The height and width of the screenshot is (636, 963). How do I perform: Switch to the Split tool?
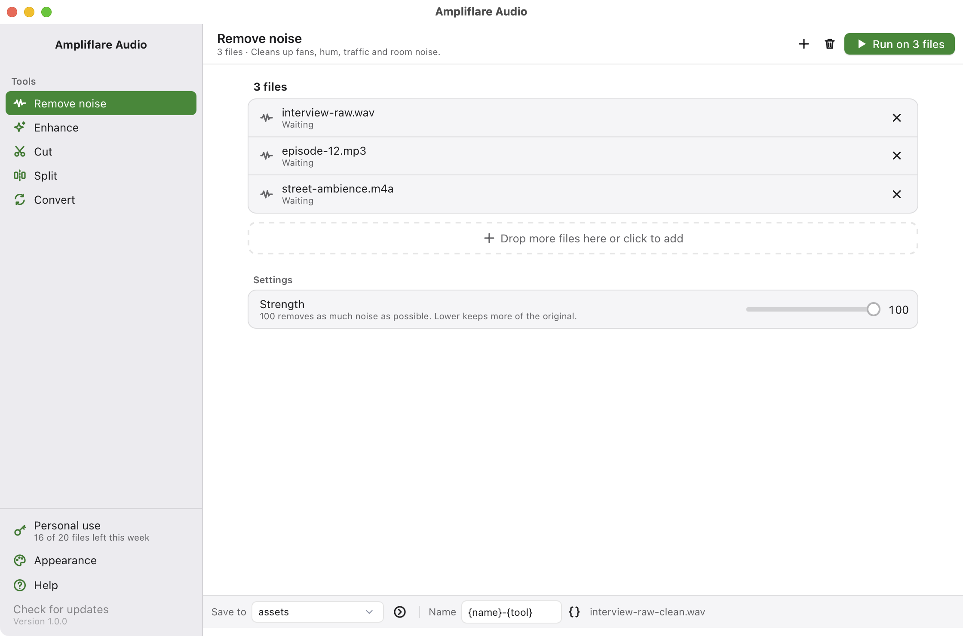pos(101,175)
